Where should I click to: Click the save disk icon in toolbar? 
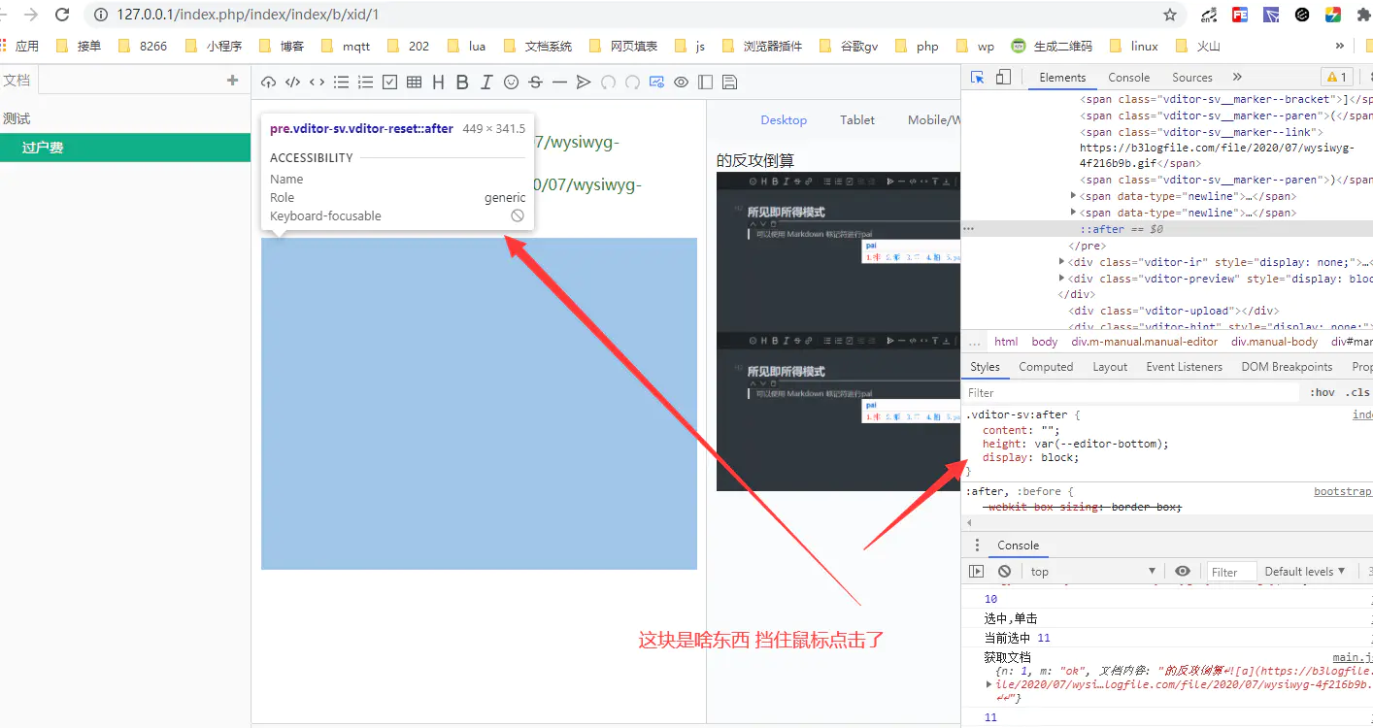pos(729,83)
